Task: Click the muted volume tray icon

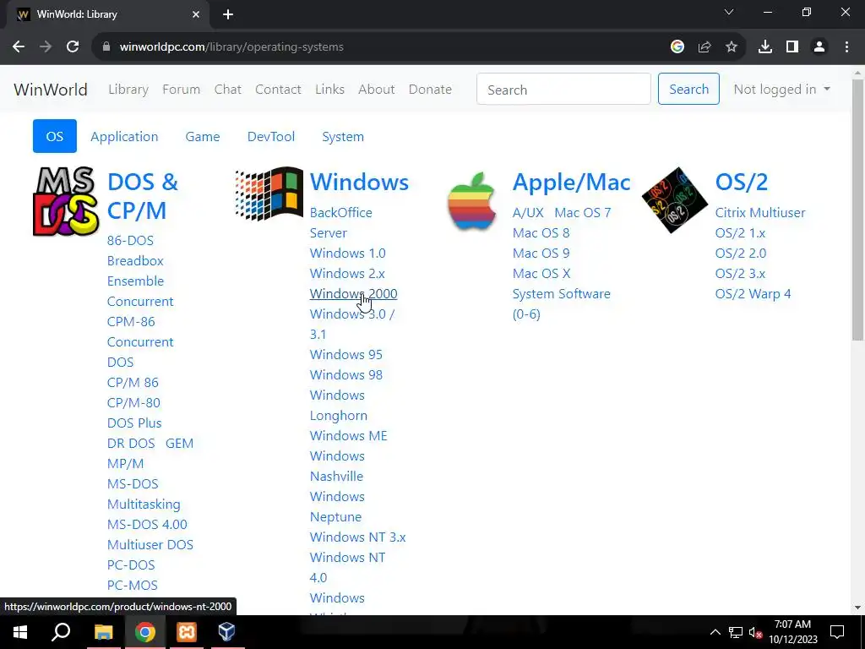Action: click(755, 632)
